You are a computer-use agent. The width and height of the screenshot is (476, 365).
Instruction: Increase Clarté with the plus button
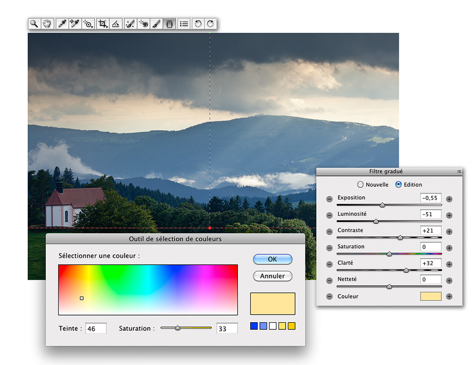click(x=449, y=264)
